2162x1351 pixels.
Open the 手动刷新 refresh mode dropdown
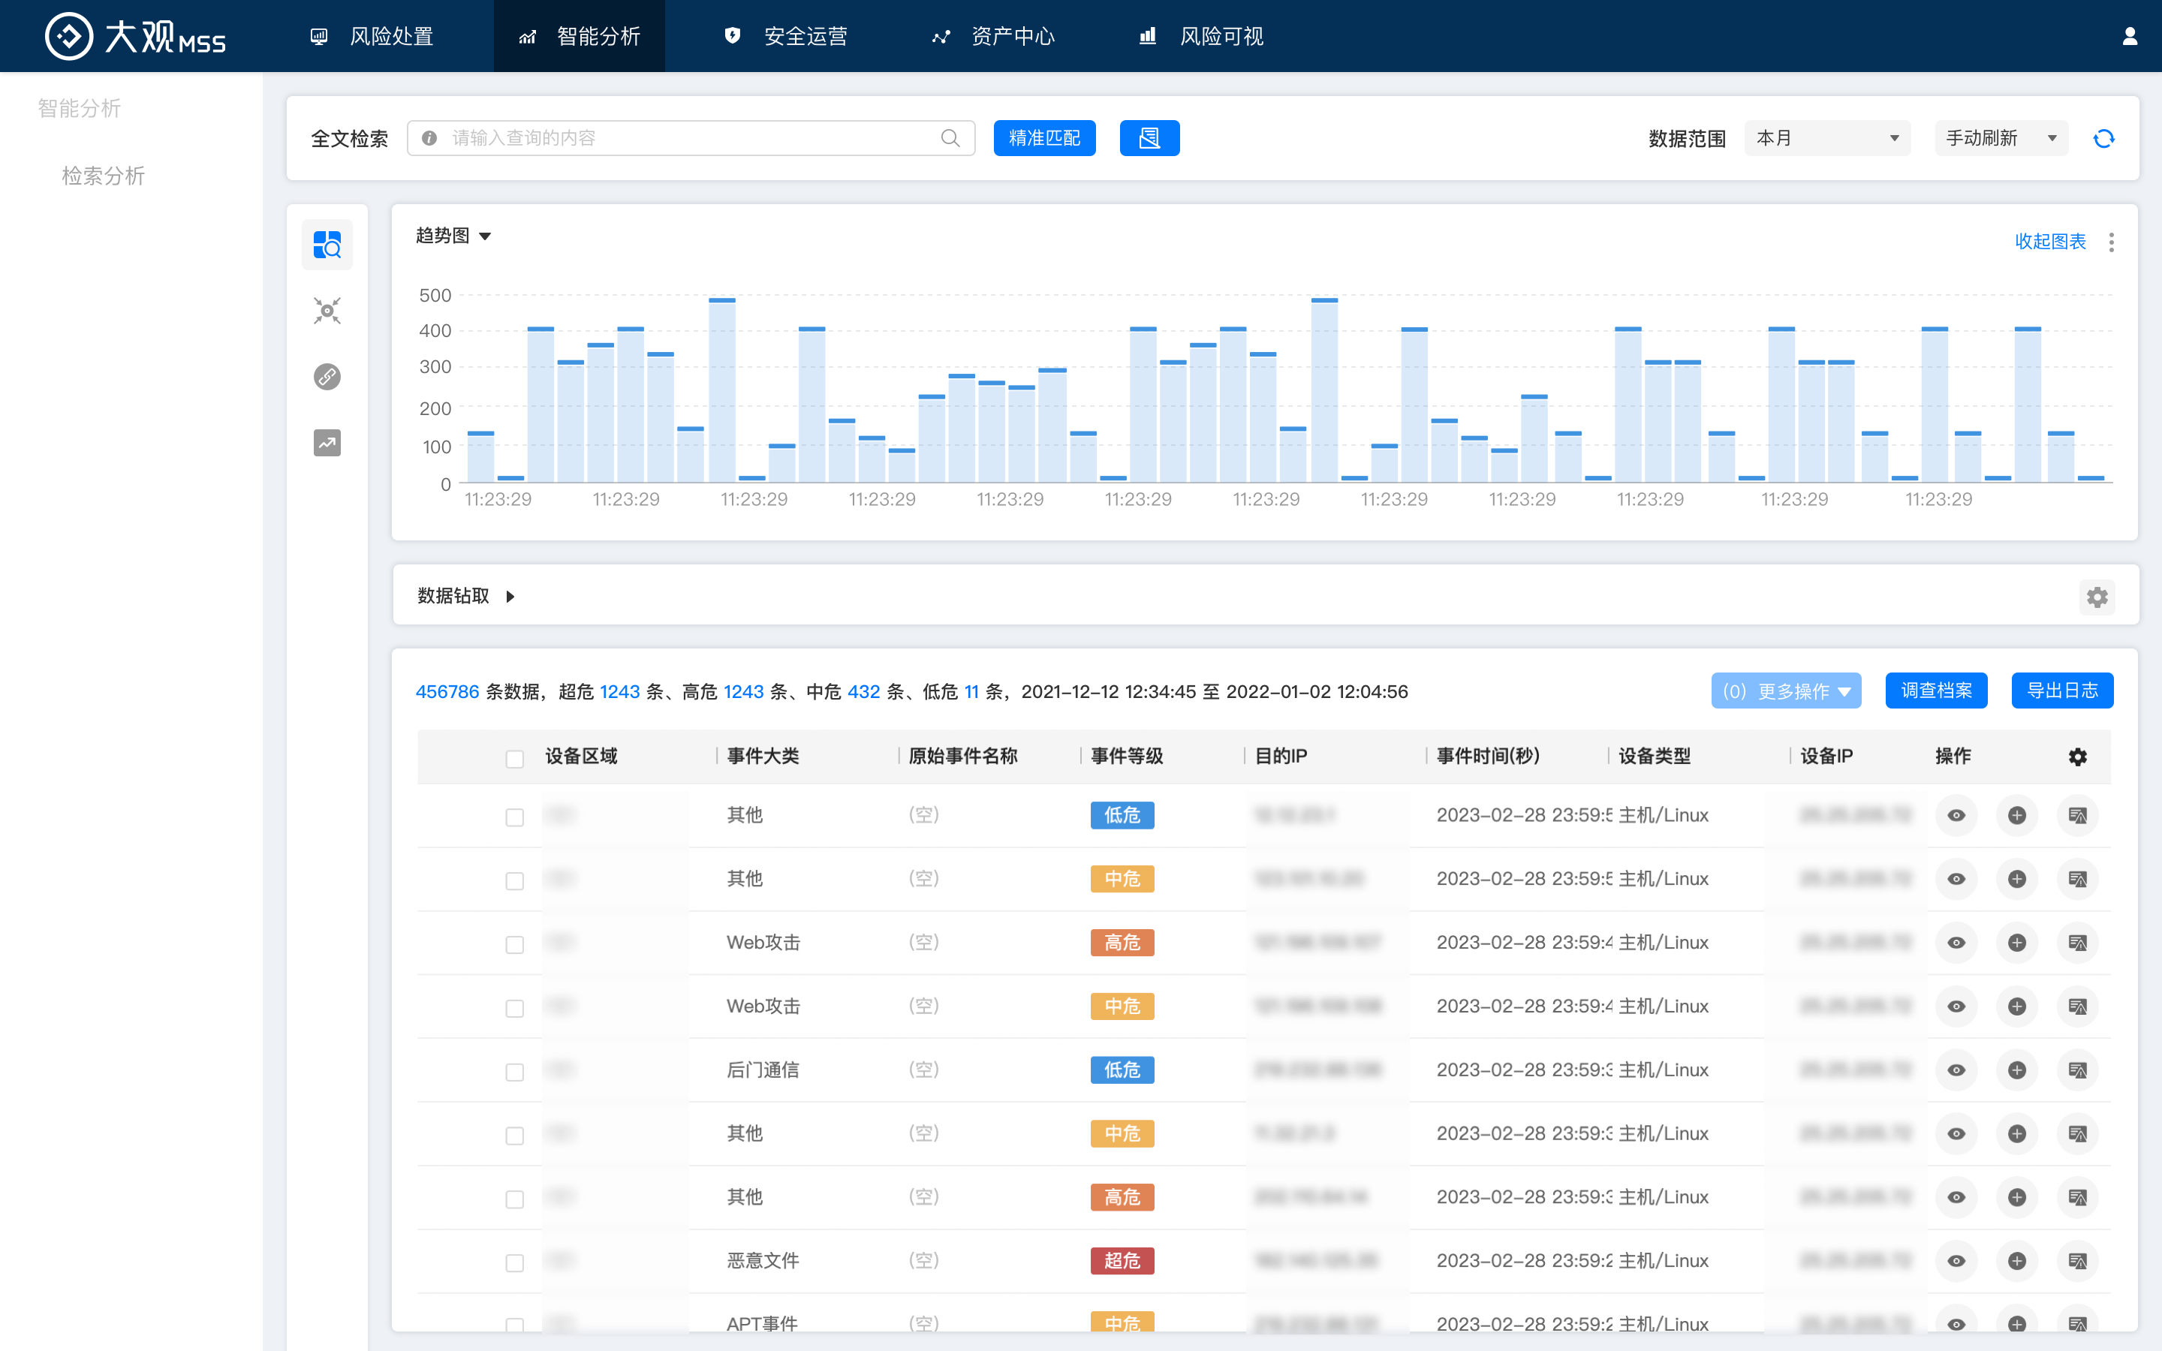2001,139
